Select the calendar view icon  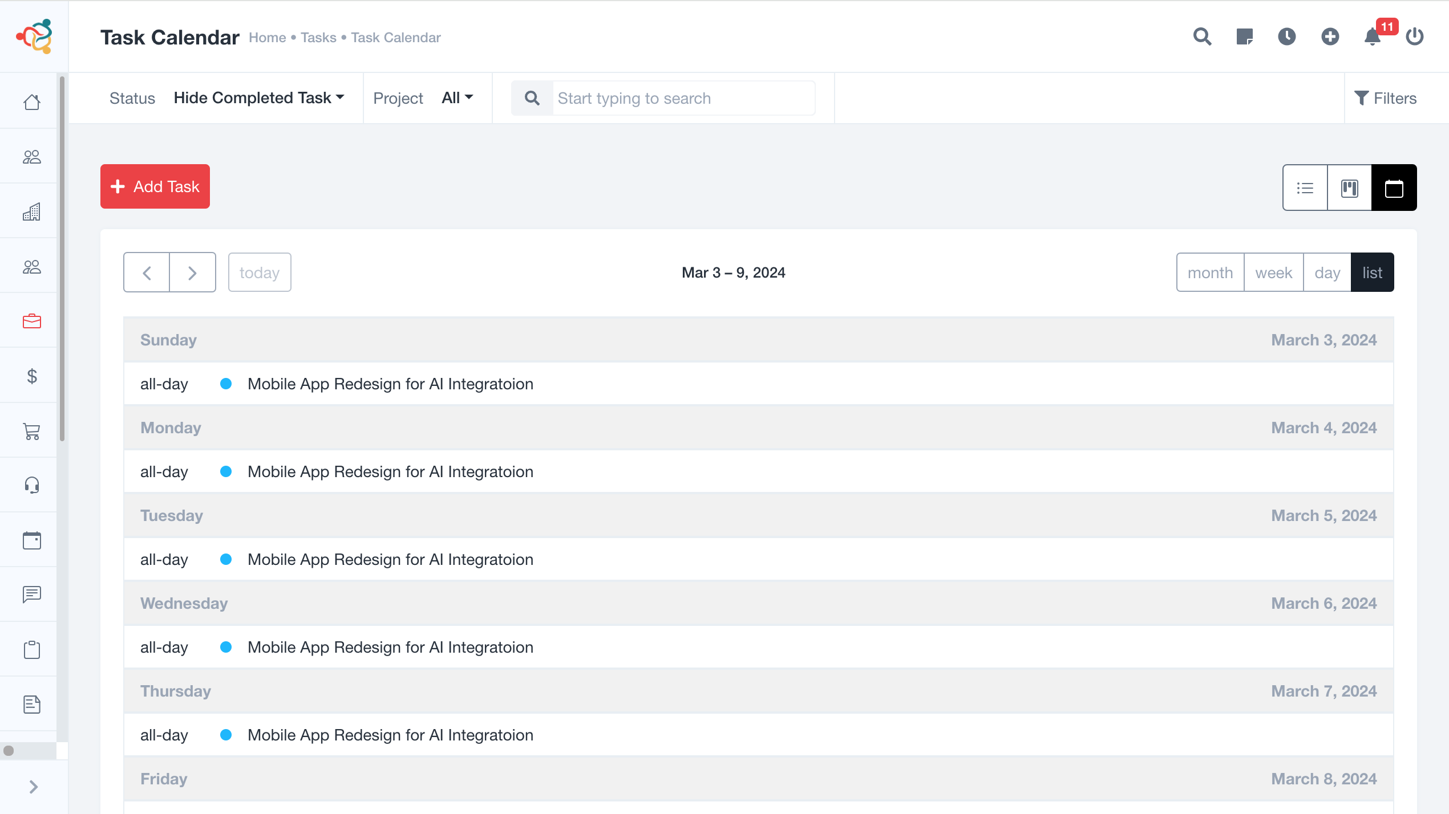click(x=1394, y=188)
